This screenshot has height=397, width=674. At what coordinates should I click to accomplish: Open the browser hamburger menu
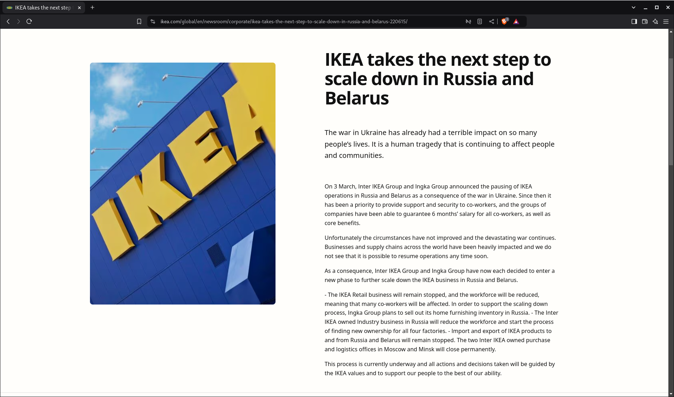[x=666, y=21]
